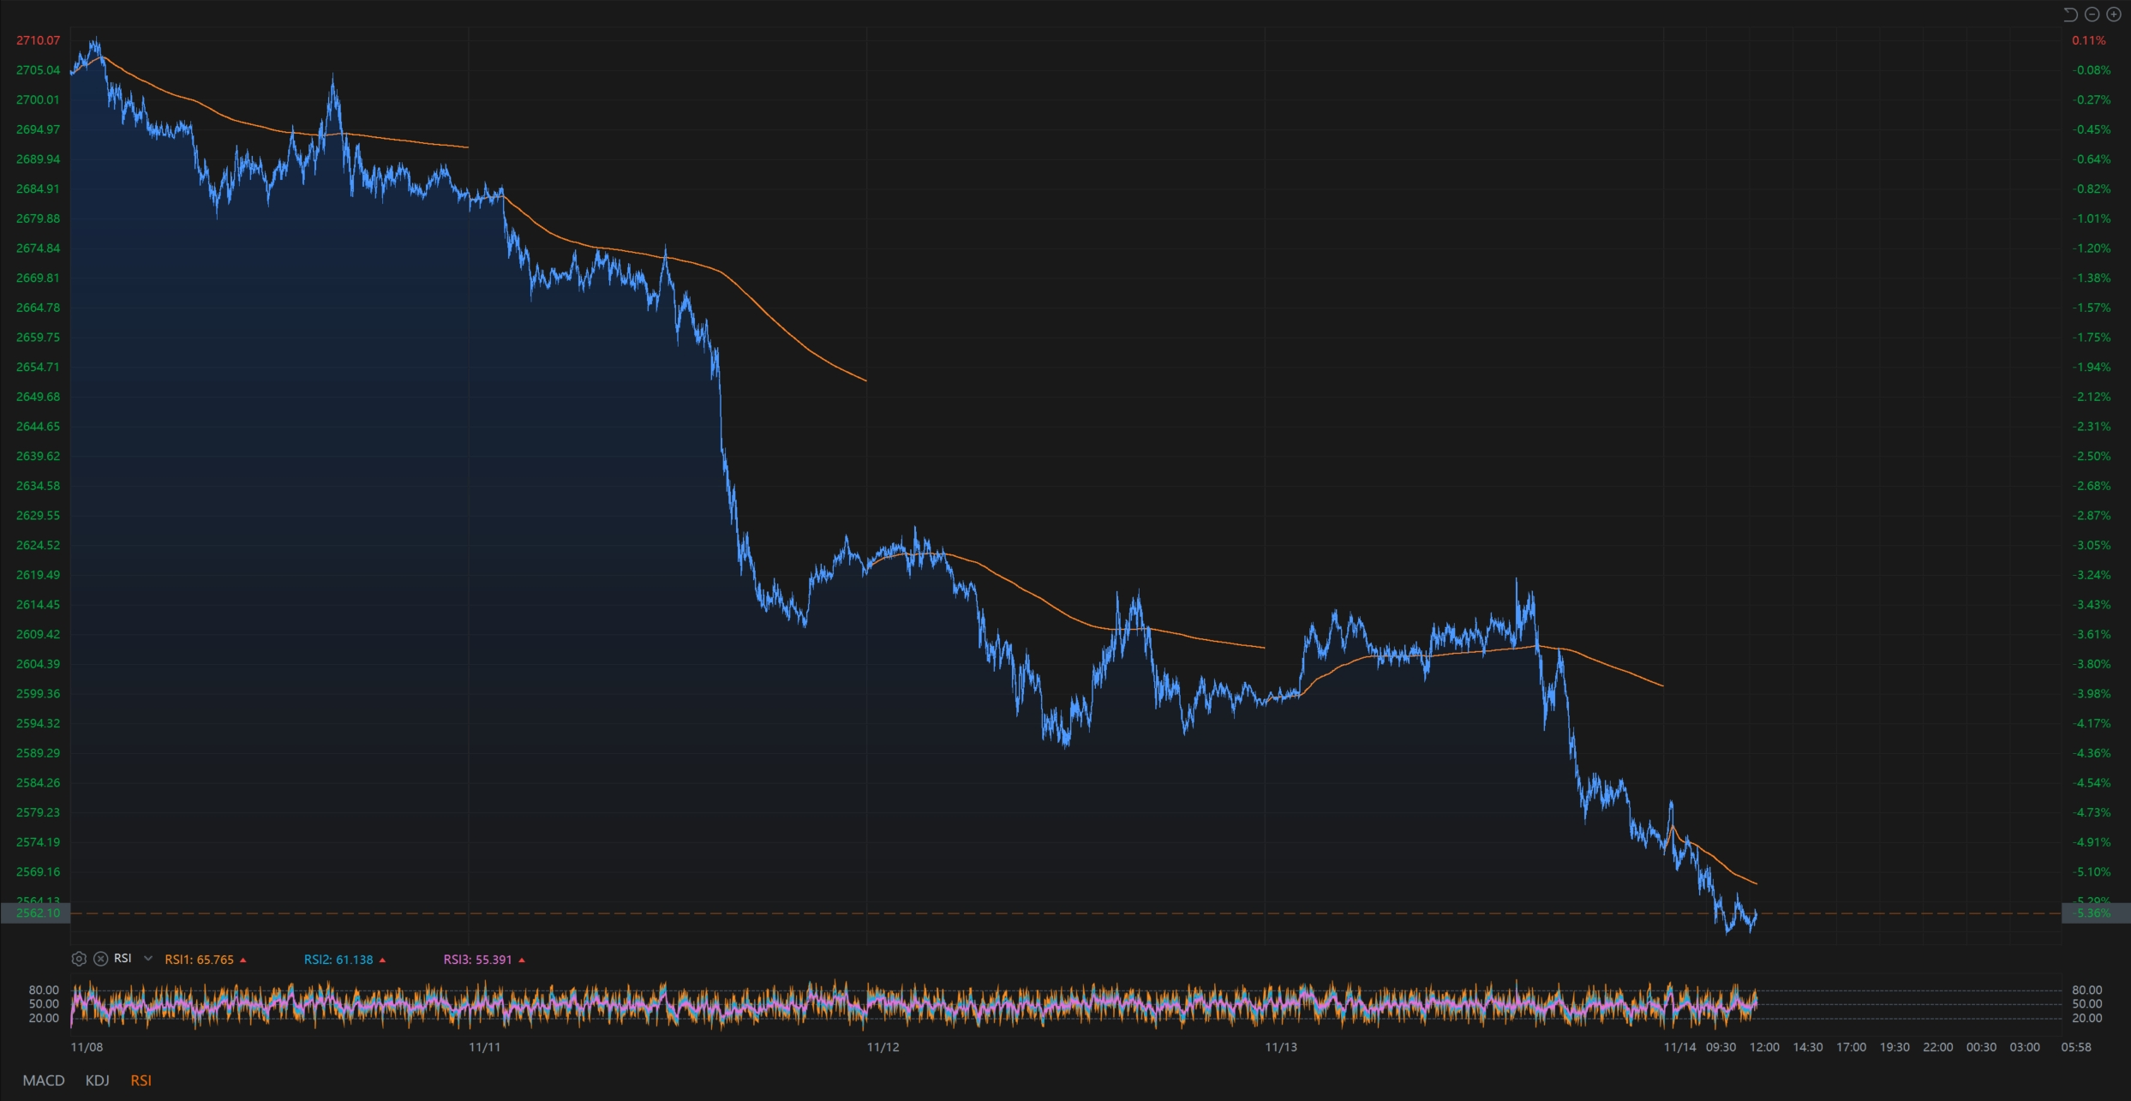Click the RSI2: 61.138 value
Image resolution: width=2131 pixels, height=1101 pixels.
[x=338, y=960]
